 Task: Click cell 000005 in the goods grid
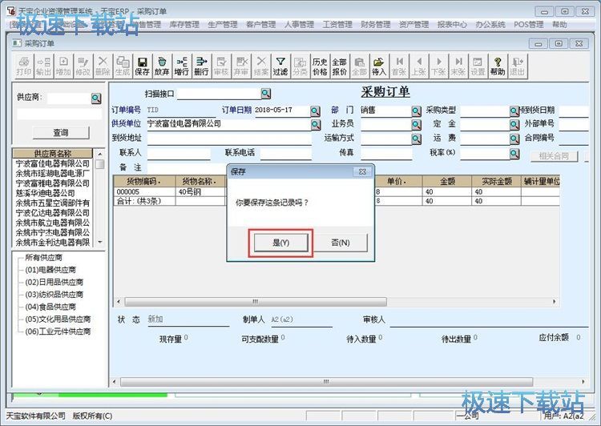(144, 192)
